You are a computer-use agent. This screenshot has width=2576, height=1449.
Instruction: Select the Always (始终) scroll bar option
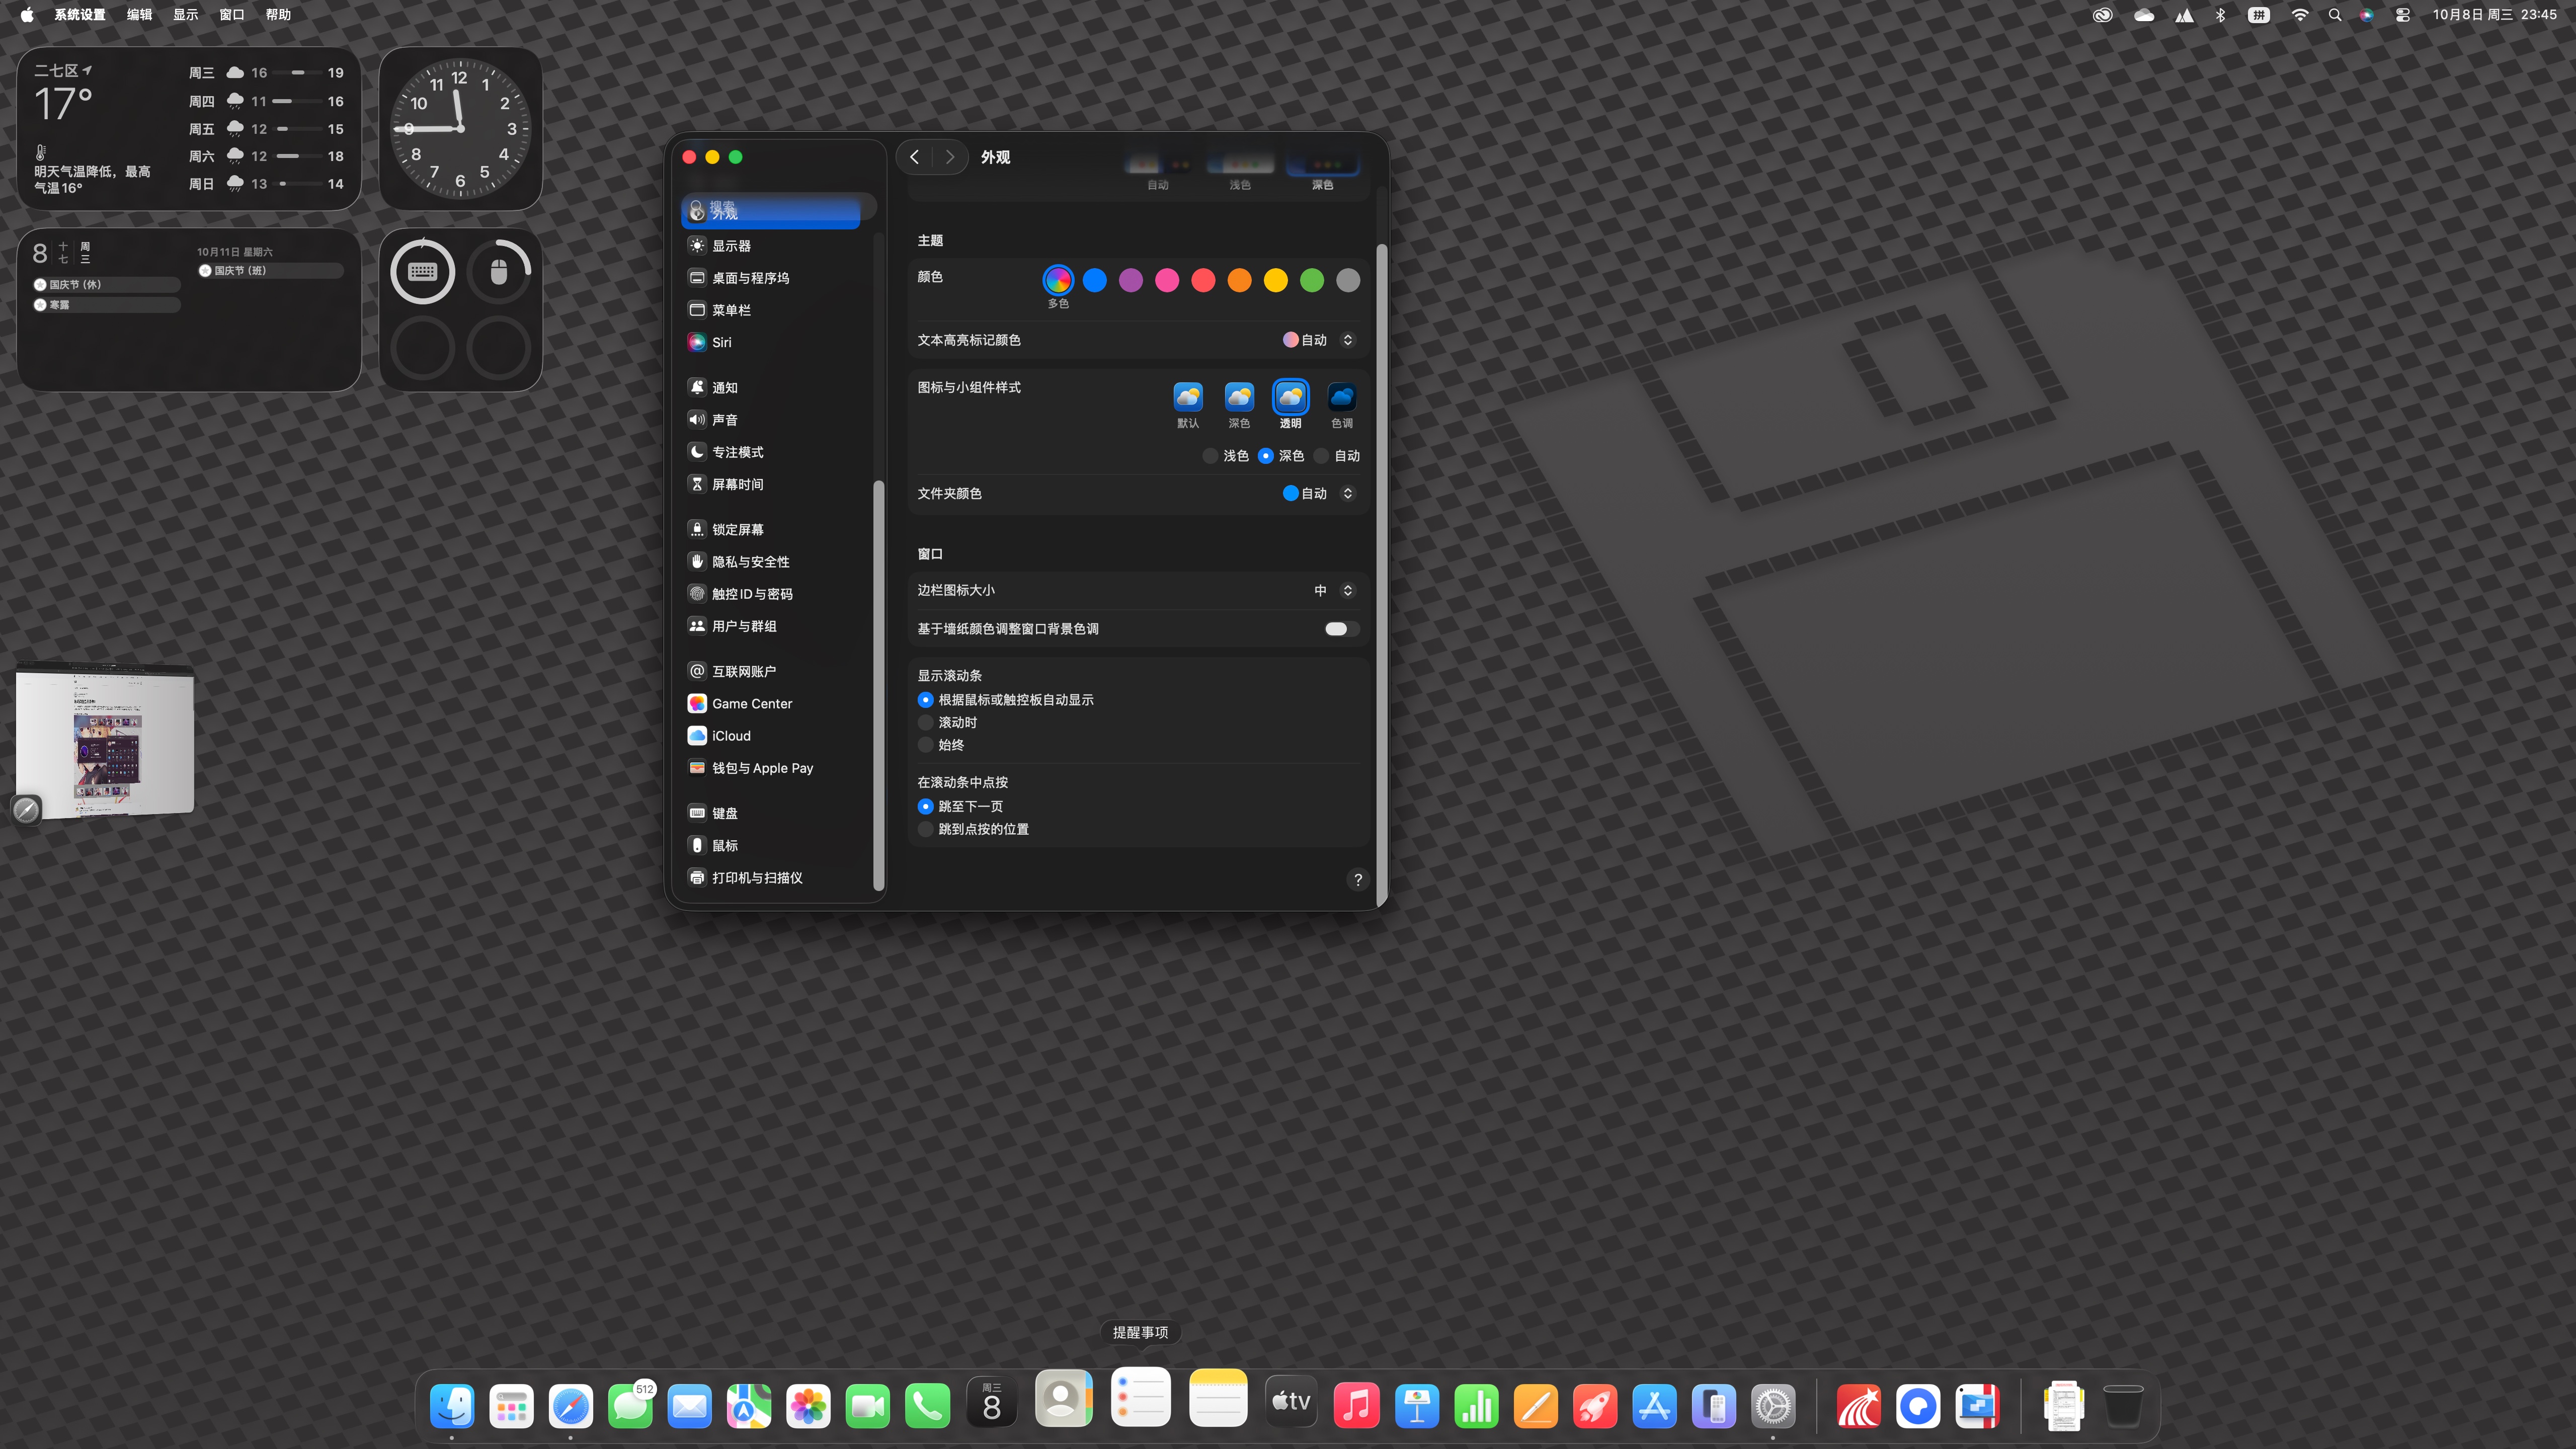926,745
